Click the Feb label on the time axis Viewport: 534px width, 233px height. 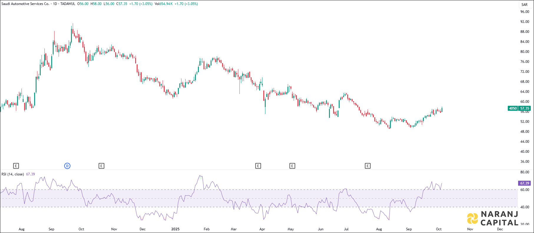pyautogui.click(x=206, y=229)
